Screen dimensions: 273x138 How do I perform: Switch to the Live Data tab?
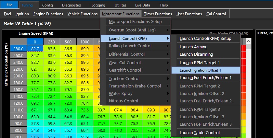click(143, 5)
